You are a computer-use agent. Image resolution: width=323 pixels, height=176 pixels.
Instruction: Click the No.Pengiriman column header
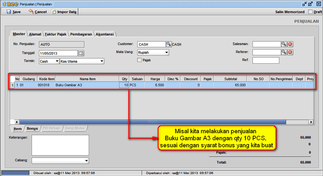coord(281,79)
